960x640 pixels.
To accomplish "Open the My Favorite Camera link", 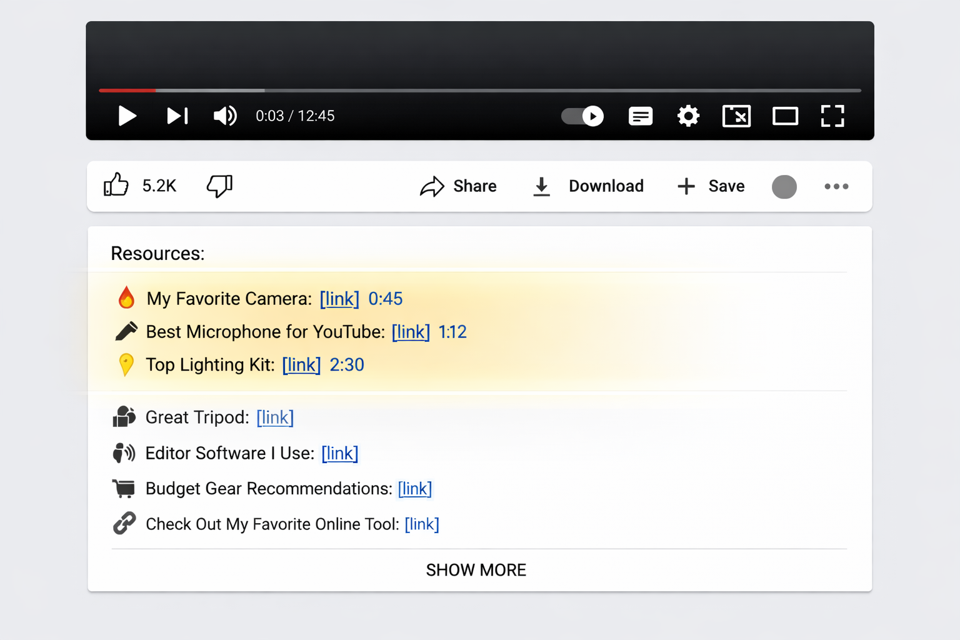I will coord(339,299).
